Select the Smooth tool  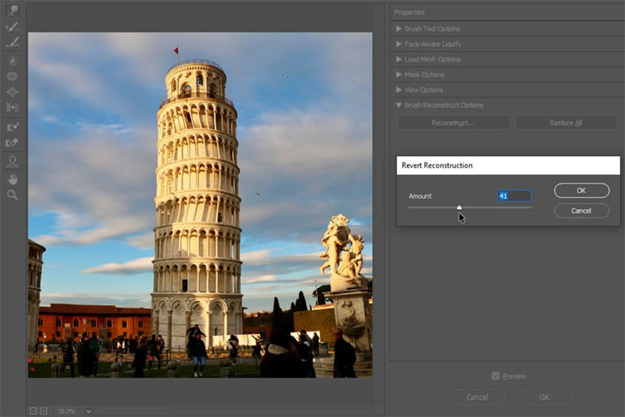[11, 43]
